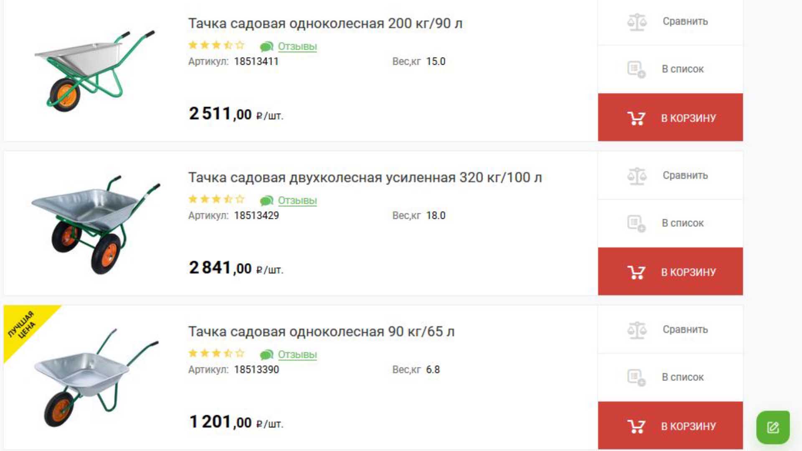Click star rating of 90 кг/65 л wheelbarrow
Screen dimensions: 802x451
click(216, 354)
